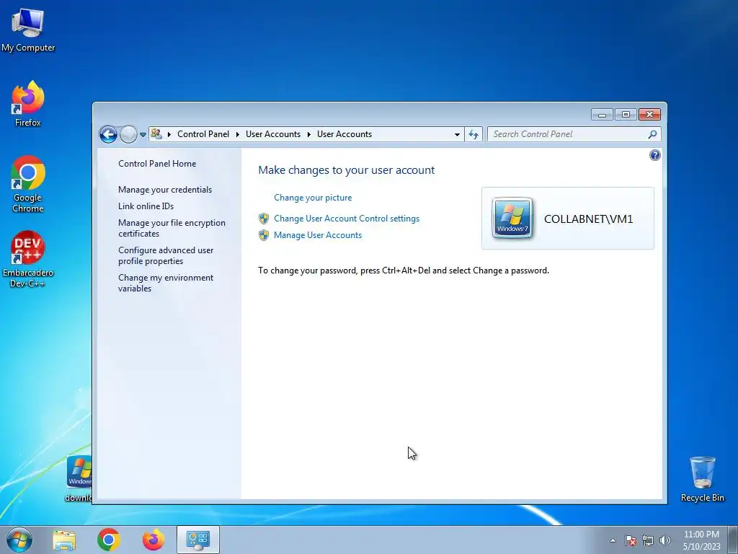Click the search magnifier icon
The width and height of the screenshot is (738, 554).
[652, 134]
